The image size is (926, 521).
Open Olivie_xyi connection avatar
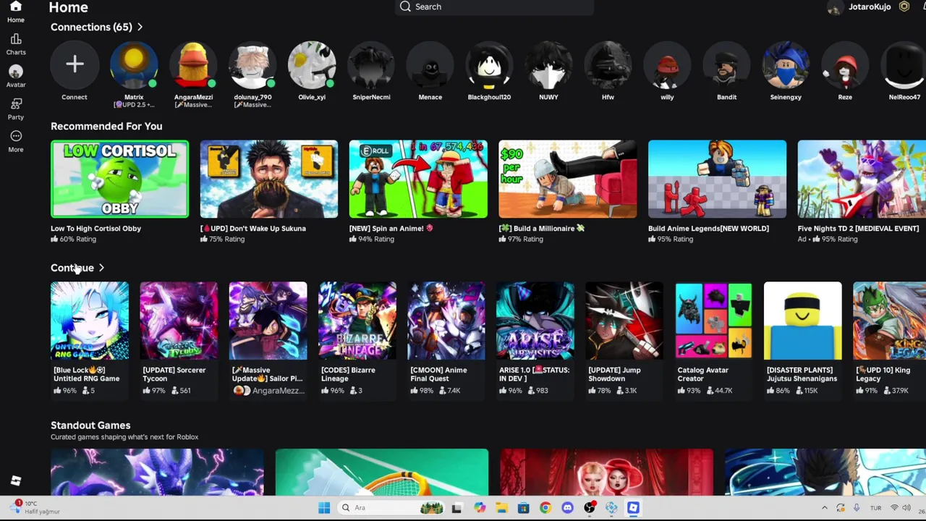(312, 64)
